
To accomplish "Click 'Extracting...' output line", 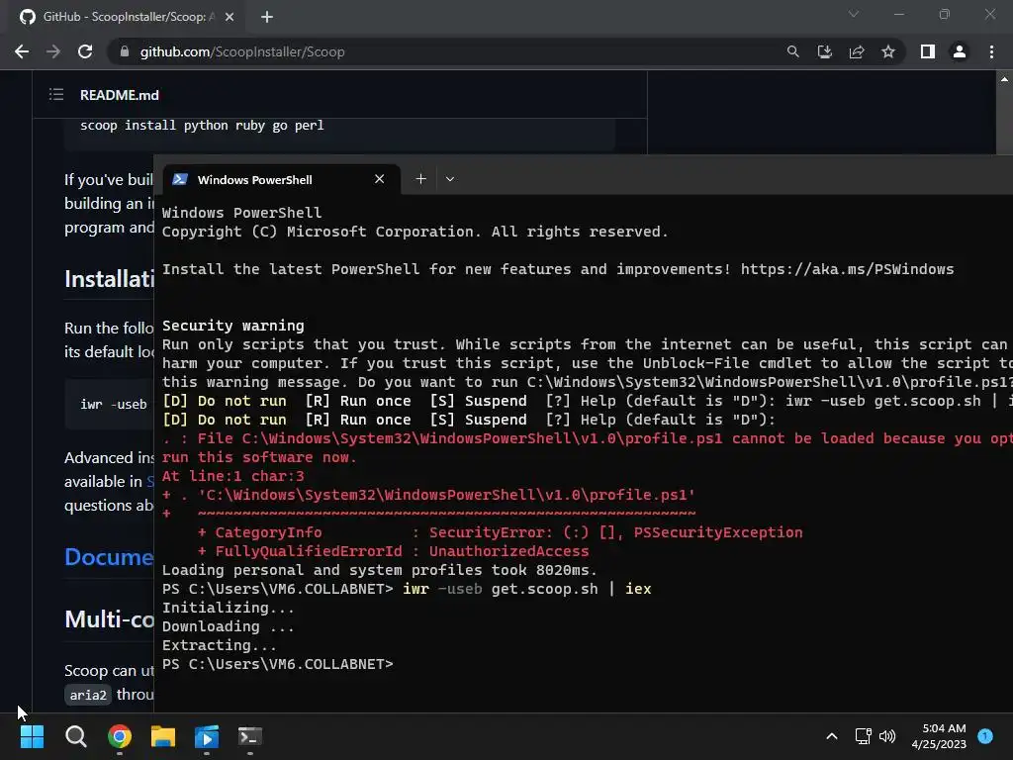I will [x=219, y=645].
